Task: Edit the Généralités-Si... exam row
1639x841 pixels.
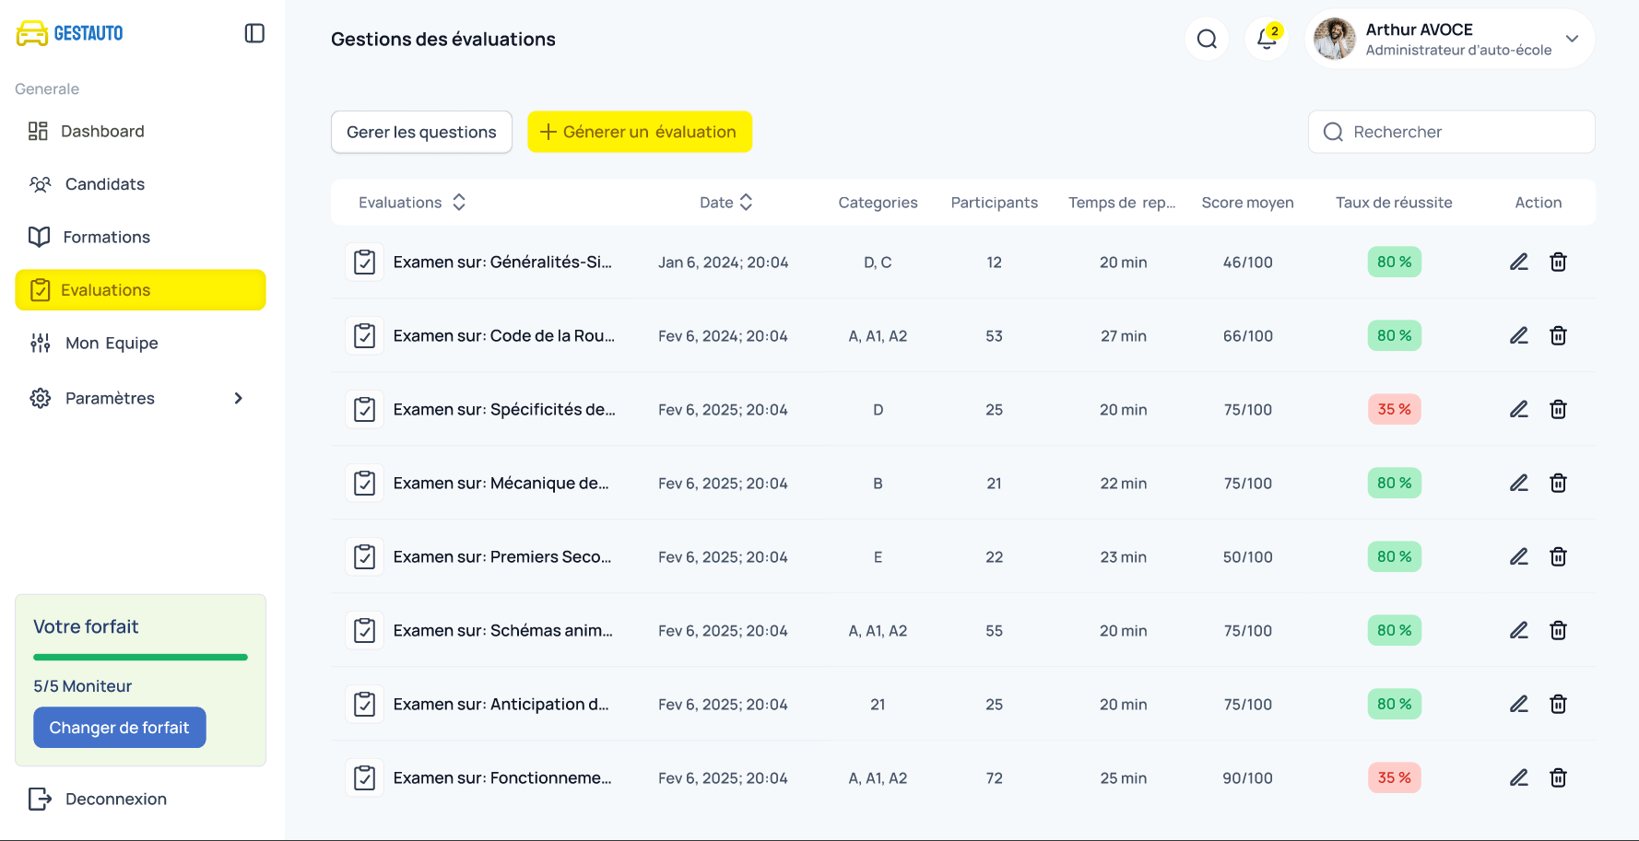Action: tap(1518, 263)
